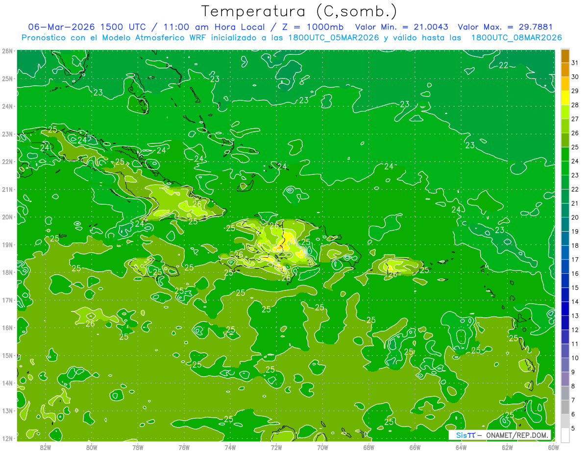The height and width of the screenshot is (454, 588).
Task: Click the 76W longitude axis label
Action: click(x=184, y=447)
